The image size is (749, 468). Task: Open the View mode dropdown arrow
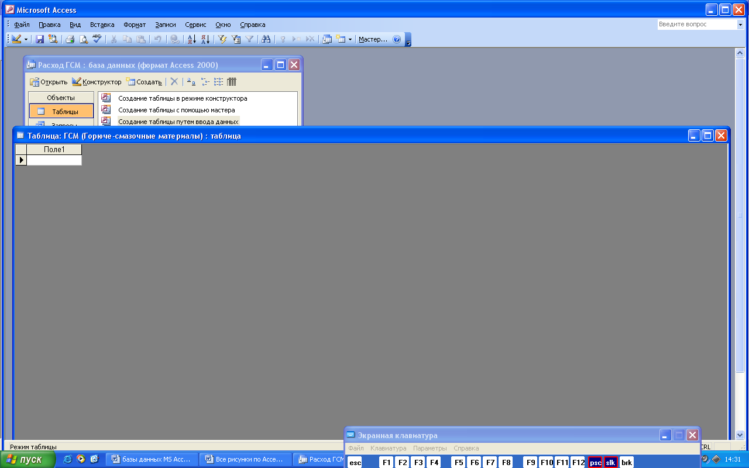[x=26, y=39]
